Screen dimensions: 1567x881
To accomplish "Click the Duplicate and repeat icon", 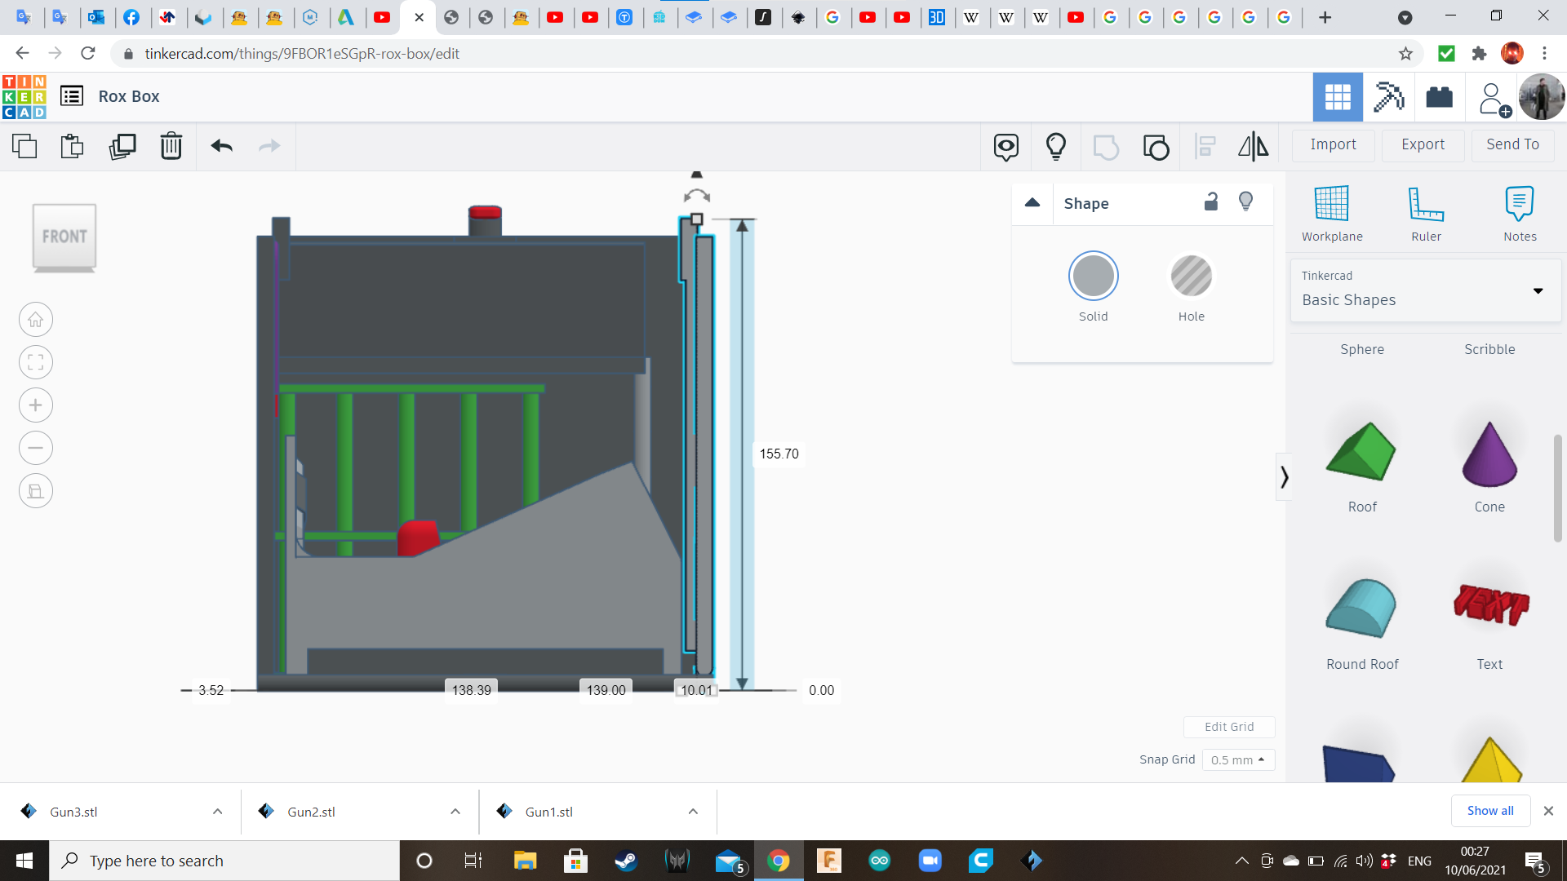I will click(122, 146).
